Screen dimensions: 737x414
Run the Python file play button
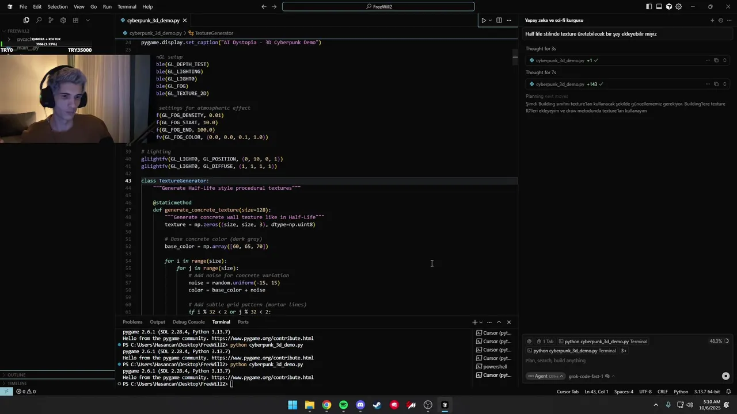click(484, 20)
